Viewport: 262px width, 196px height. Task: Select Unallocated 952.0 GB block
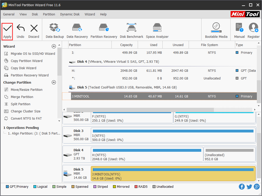coord(230,154)
